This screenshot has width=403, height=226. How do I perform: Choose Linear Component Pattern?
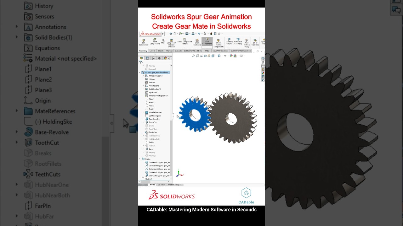(184, 41)
